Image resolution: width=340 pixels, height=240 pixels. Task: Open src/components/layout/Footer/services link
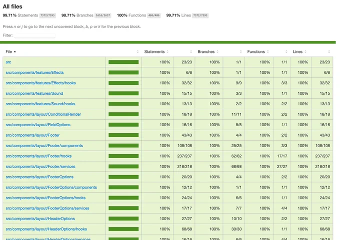tap(40, 167)
